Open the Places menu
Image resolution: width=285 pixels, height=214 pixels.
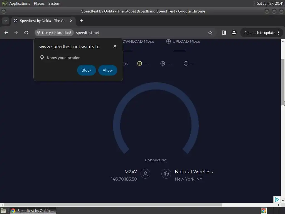(39, 3)
